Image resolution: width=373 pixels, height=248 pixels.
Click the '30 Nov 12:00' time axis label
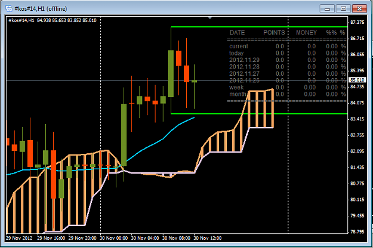click(208, 238)
